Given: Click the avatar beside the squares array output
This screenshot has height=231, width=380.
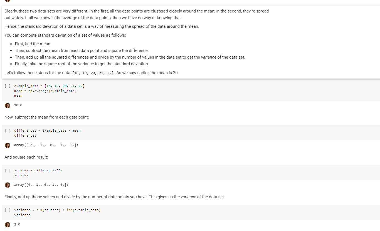Looking at the screenshot, I should (8, 185).
